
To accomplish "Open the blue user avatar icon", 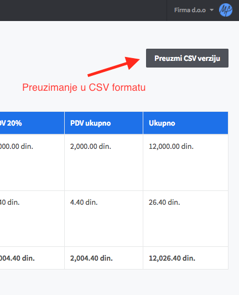I will click(226, 10).
